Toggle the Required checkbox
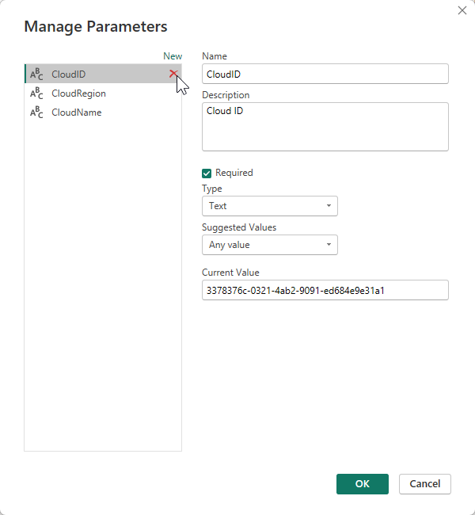 (207, 173)
